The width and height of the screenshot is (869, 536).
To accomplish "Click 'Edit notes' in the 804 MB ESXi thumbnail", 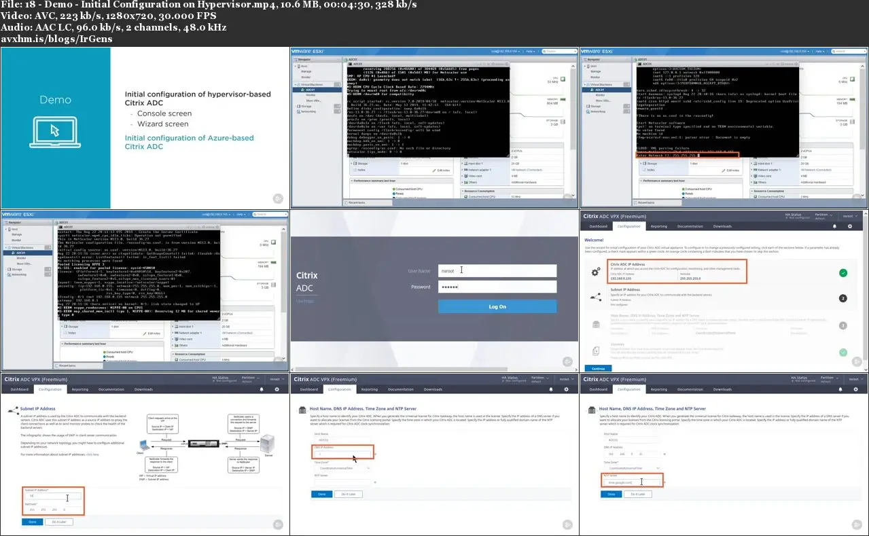I will pyautogui.click(x=441, y=170).
